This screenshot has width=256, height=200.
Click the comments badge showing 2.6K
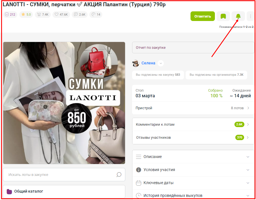click(80, 14)
